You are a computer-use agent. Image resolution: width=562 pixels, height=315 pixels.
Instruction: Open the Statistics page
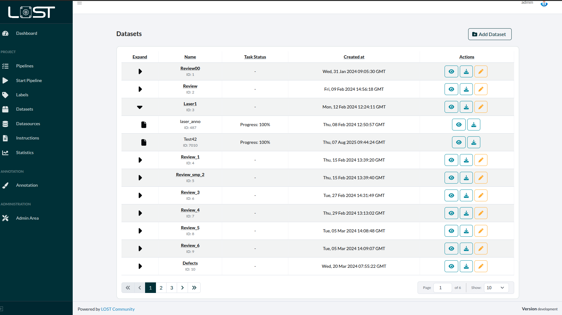click(25, 153)
